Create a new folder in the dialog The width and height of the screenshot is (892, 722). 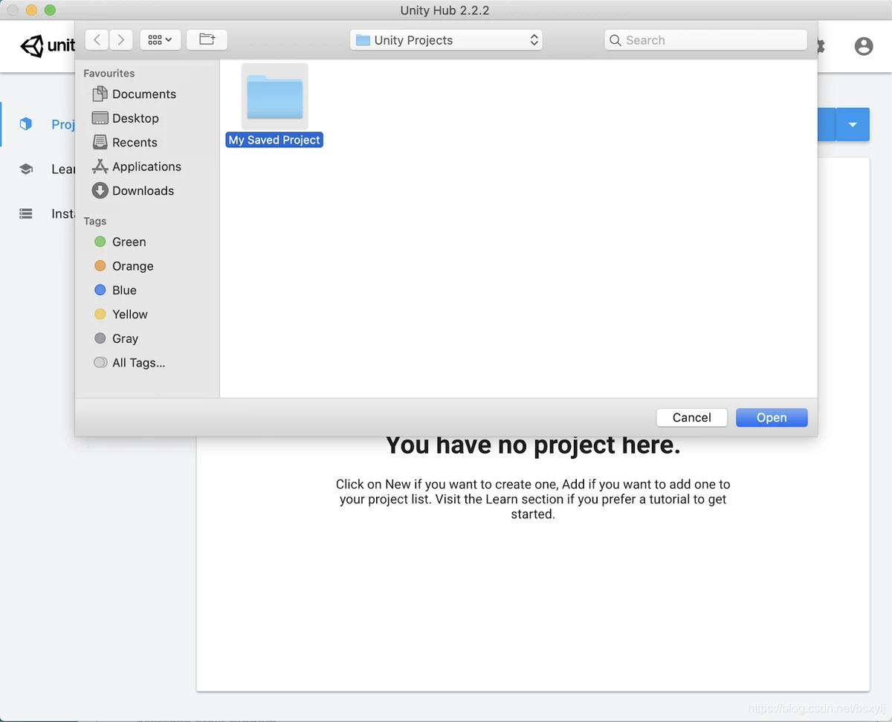[207, 40]
